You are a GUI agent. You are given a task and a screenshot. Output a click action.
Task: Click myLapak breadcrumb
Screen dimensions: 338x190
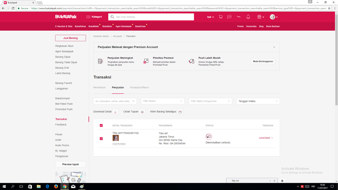coord(118,36)
